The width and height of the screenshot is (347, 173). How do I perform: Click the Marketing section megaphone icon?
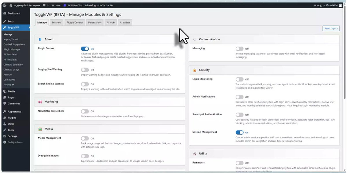[x=40, y=102]
